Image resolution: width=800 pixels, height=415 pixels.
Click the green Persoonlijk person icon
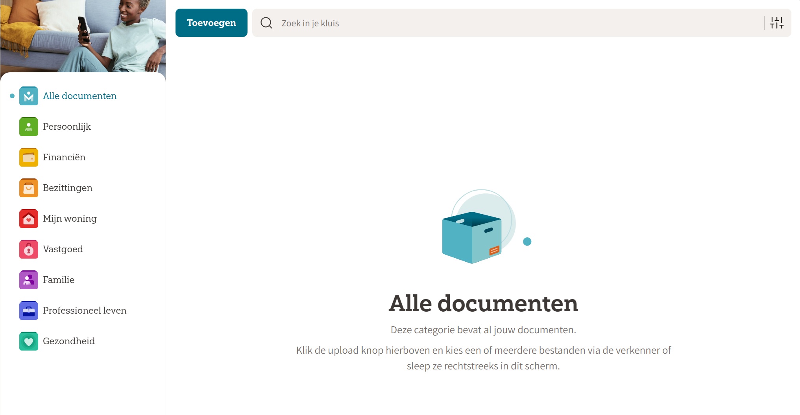[29, 127]
